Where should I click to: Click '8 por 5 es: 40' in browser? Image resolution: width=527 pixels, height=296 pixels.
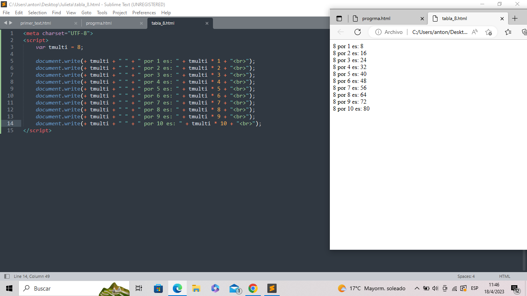350,74
